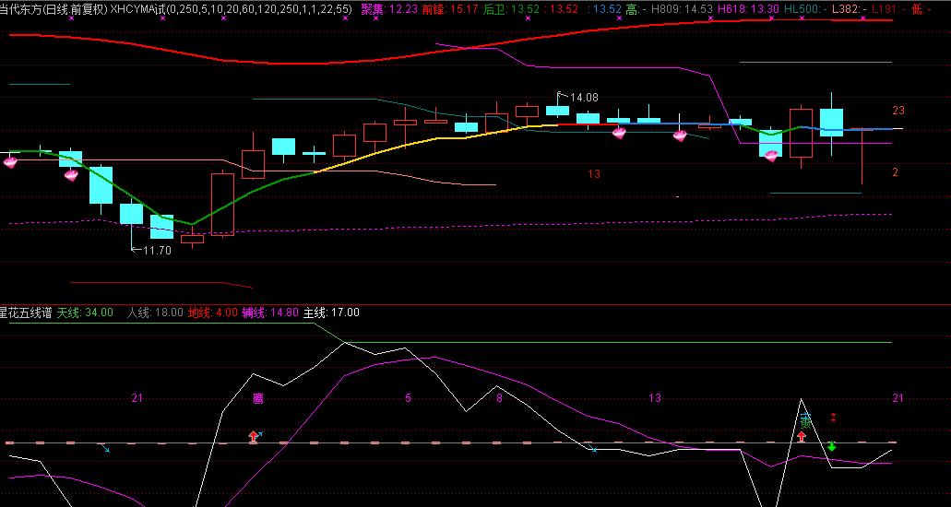Click the magenta 鹰 label in the indicator panel

point(258,398)
